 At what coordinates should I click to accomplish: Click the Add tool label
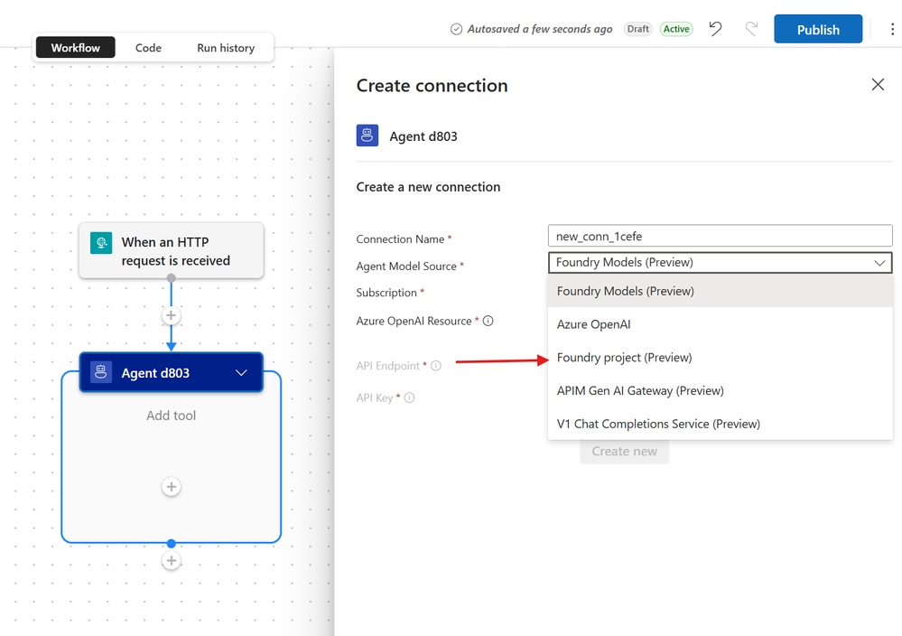pyautogui.click(x=171, y=416)
